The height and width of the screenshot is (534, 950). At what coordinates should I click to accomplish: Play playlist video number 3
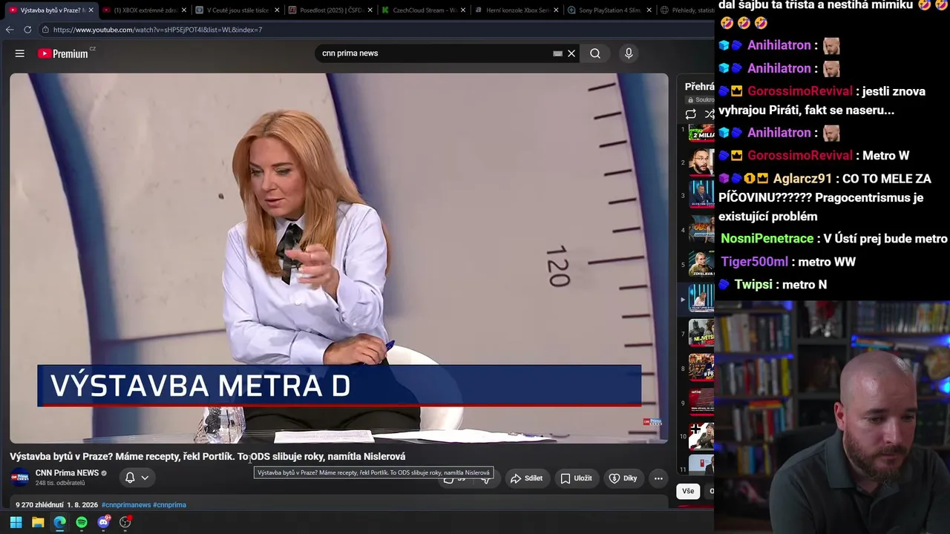click(x=701, y=194)
